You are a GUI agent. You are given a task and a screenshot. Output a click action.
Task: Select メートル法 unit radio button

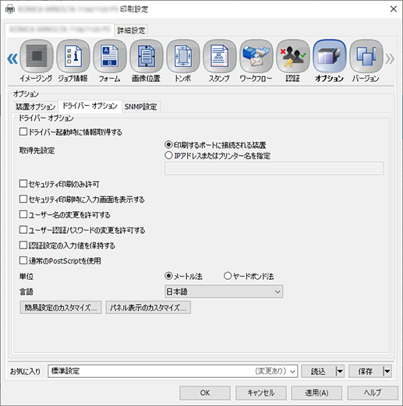click(x=168, y=276)
